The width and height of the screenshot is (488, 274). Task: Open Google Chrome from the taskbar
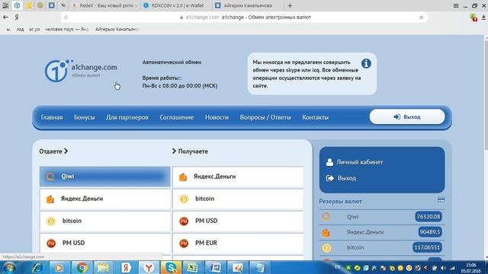point(82,267)
